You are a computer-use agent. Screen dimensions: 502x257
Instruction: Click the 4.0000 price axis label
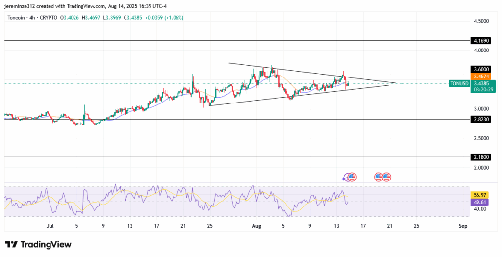pos(481,51)
